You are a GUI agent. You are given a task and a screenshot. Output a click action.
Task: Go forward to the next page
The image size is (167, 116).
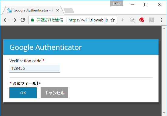pyautogui.click(x=14, y=20)
